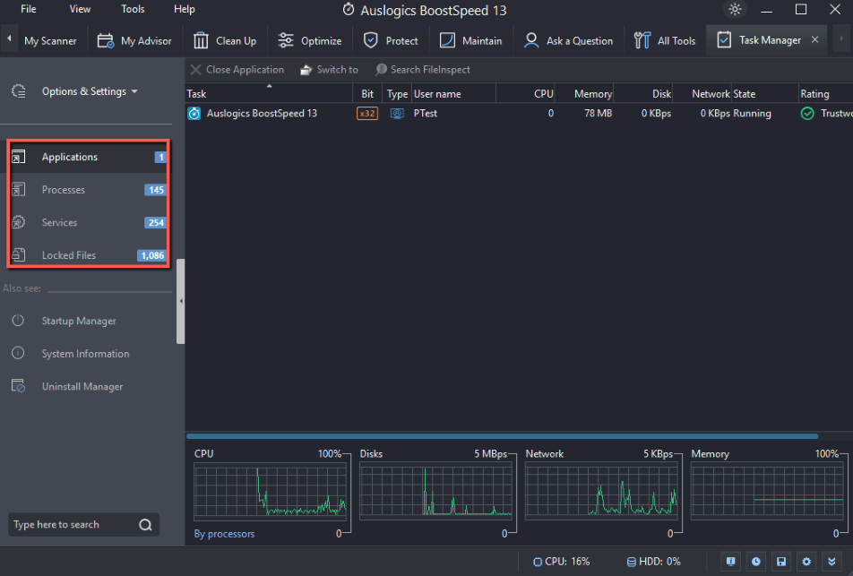Select the Auslogics BoostSpeed 13 task row

coord(519,113)
